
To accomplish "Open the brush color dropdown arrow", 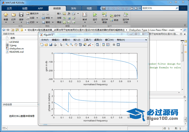I will pyautogui.click(x=93, y=45).
